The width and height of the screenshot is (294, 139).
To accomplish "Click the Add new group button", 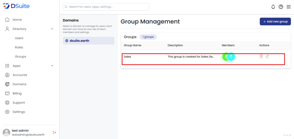I will 275,21.
